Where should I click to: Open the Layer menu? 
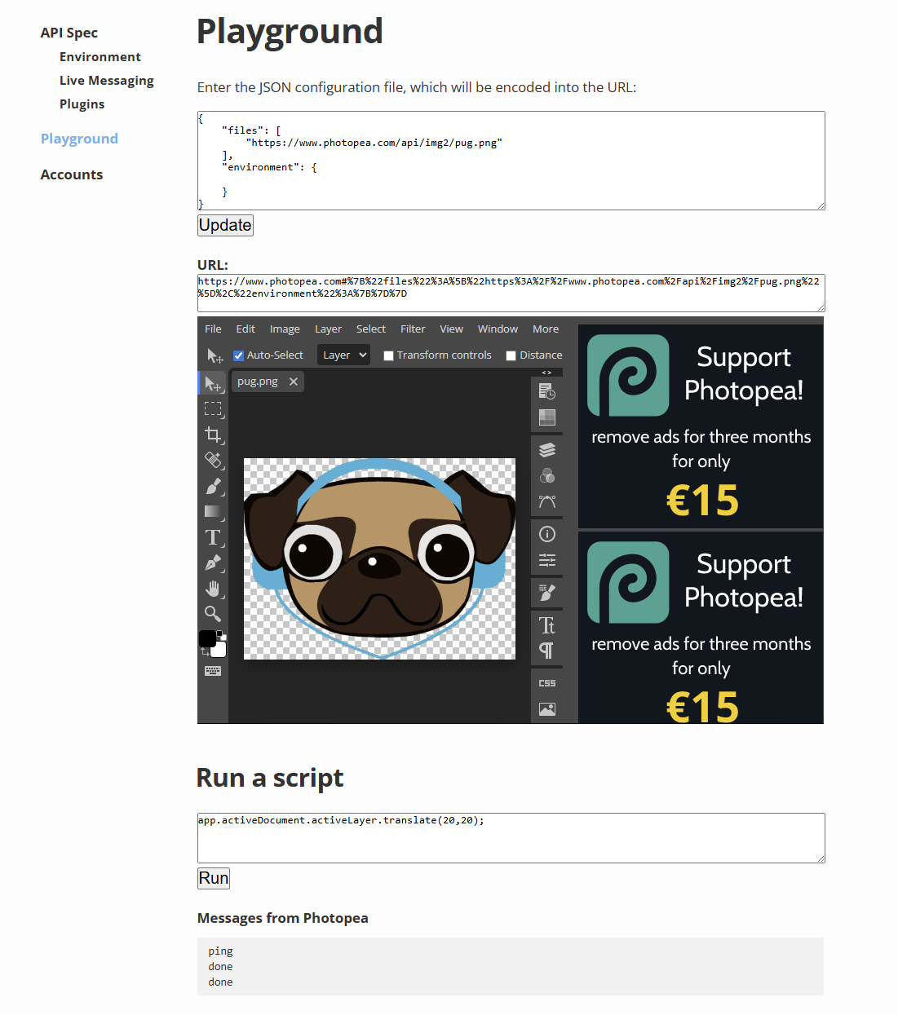tap(328, 329)
